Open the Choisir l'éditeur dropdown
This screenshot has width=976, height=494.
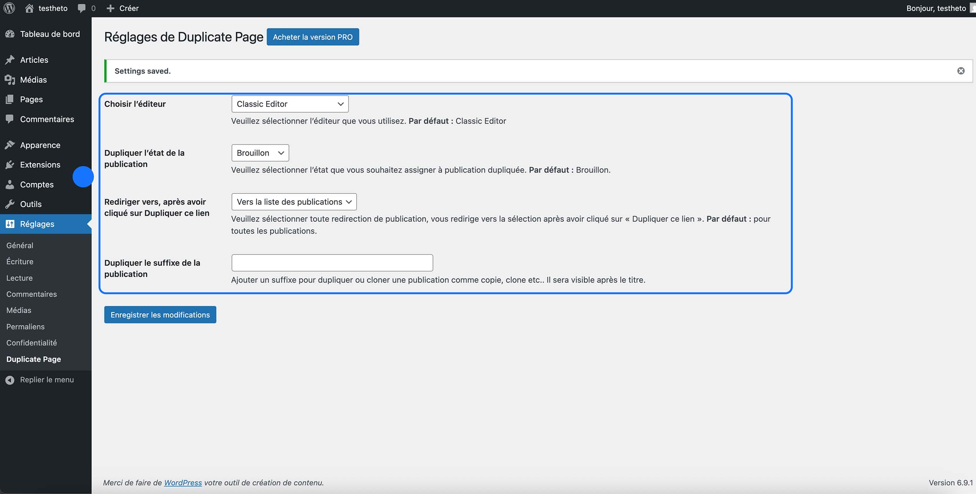coord(289,104)
